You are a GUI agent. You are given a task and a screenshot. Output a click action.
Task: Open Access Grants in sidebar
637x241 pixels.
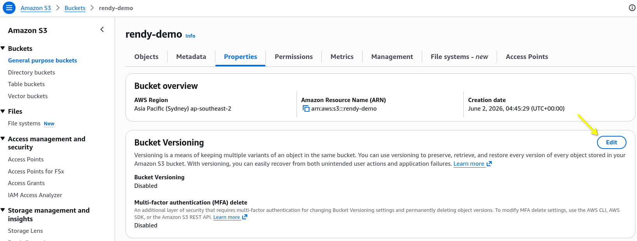click(x=26, y=183)
